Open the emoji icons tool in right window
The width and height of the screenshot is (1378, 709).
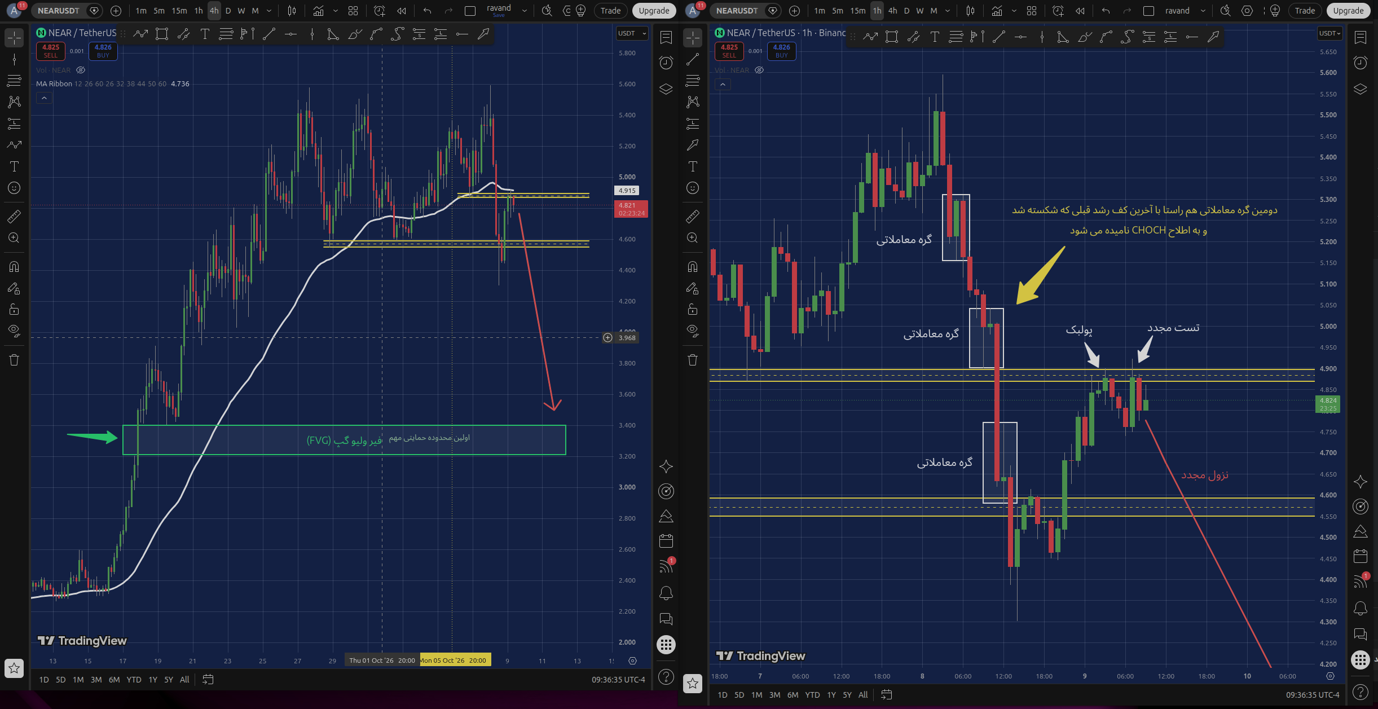pos(693,188)
